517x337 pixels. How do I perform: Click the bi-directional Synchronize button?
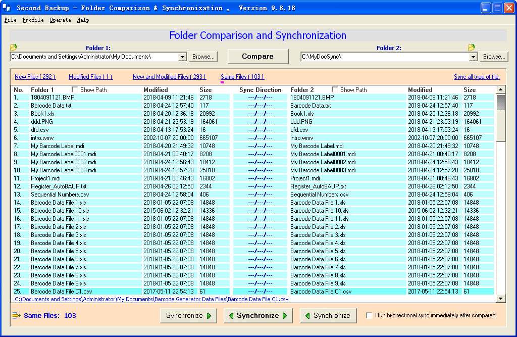coord(258,316)
